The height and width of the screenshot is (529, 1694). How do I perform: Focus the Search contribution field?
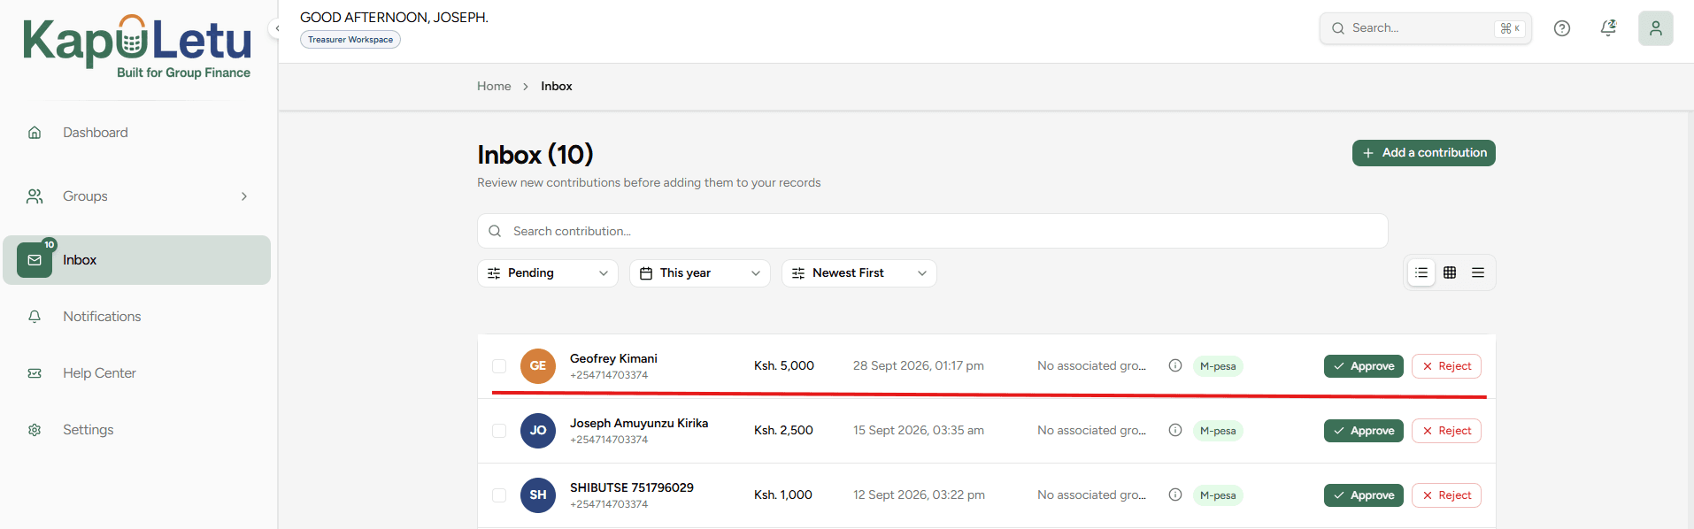(x=932, y=231)
